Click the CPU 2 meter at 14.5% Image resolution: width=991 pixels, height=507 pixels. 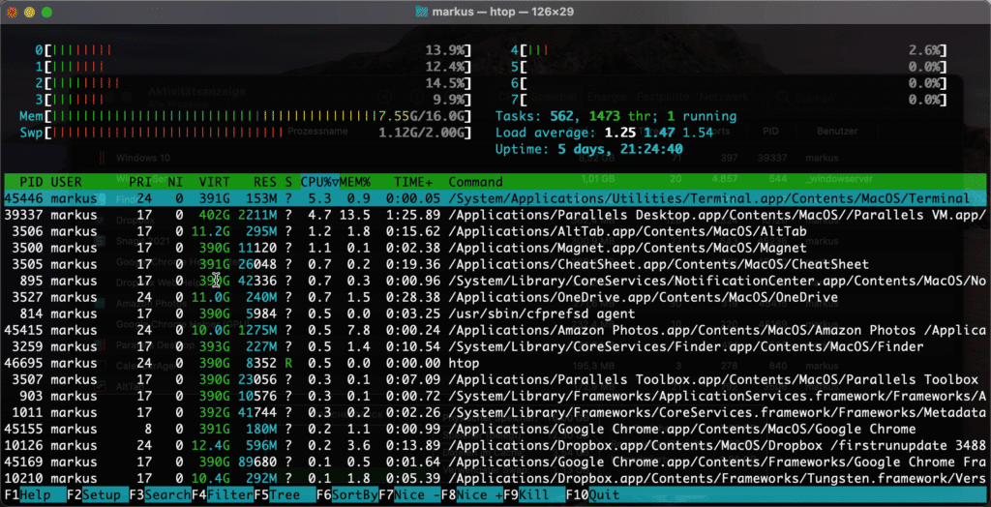pyautogui.click(x=254, y=83)
